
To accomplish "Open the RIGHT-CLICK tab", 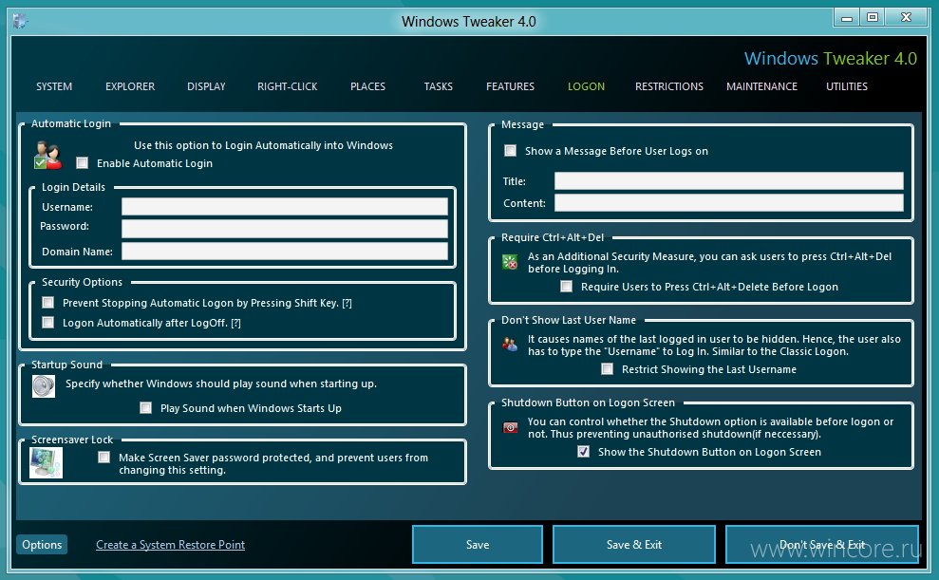I will [288, 86].
